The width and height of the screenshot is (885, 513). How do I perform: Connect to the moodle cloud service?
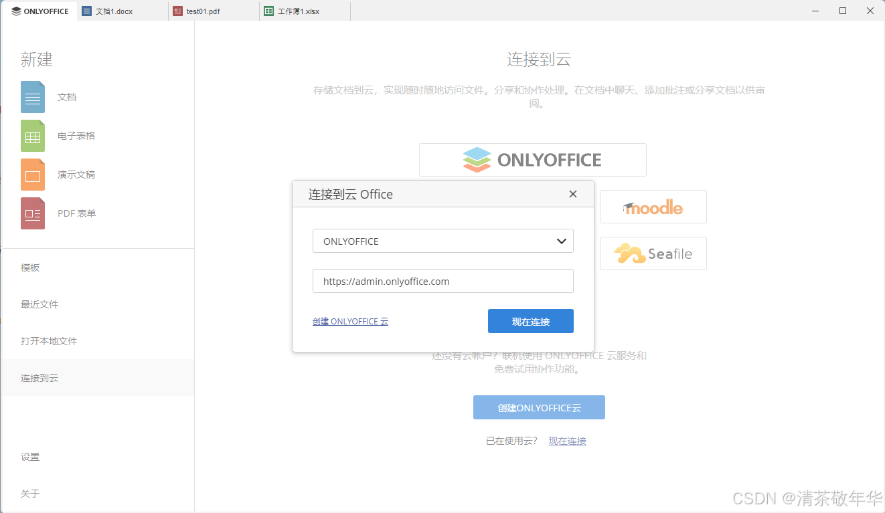coord(653,207)
